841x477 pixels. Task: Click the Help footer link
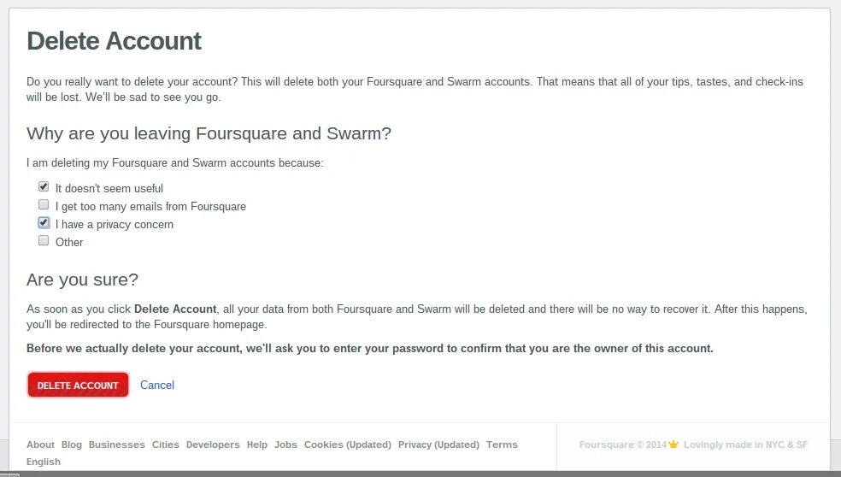tap(257, 445)
